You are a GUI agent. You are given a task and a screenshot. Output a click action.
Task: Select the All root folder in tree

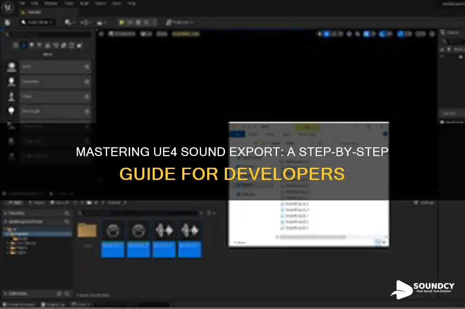(12, 229)
